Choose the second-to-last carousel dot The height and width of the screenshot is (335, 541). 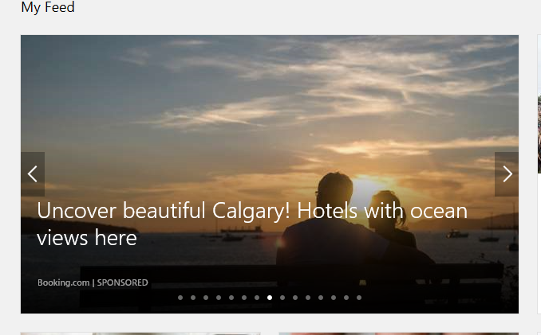[346, 298]
